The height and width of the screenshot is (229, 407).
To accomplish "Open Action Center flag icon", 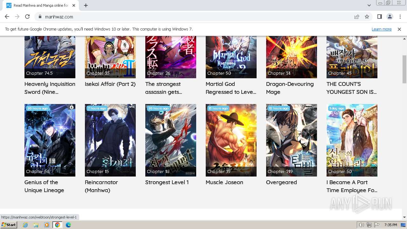I will (377, 225).
